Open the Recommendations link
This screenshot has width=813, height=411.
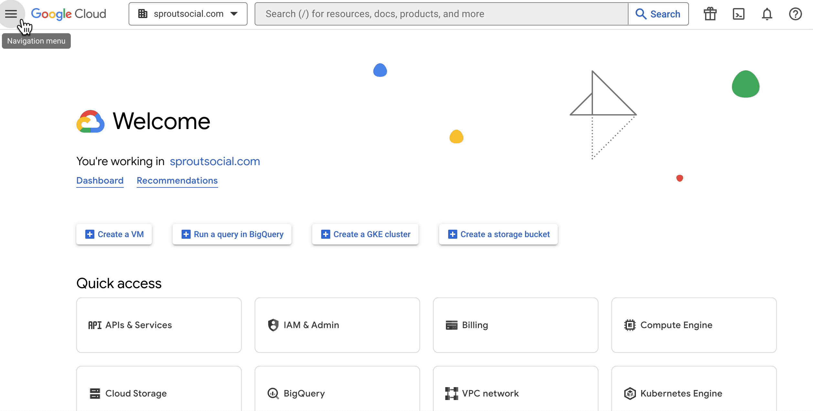click(177, 180)
